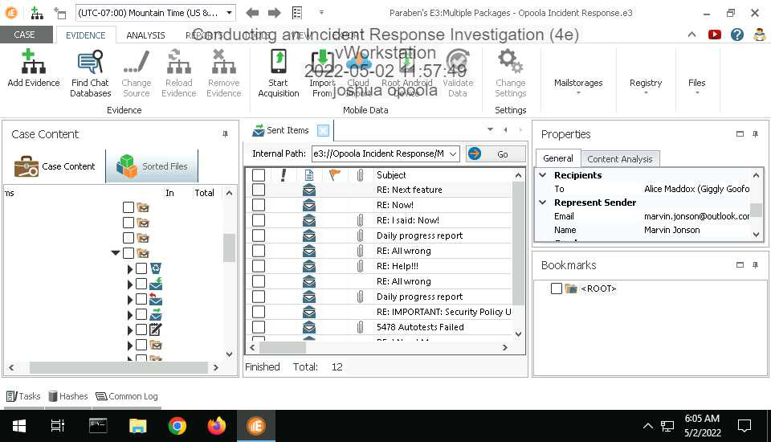The image size is (771, 442).
Task: Open Task View on the taskbar
Action: pyautogui.click(x=58, y=426)
